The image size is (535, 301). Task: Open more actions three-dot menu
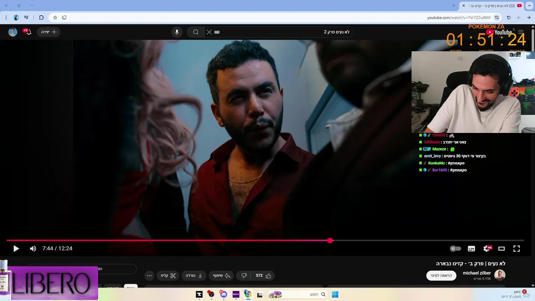149,275
